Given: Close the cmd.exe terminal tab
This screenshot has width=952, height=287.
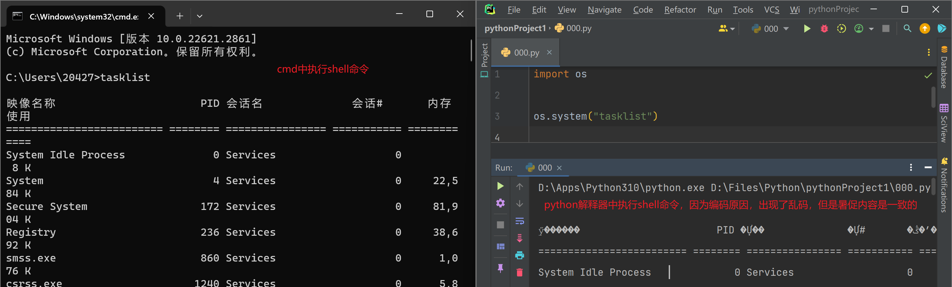Looking at the screenshot, I should (x=151, y=16).
